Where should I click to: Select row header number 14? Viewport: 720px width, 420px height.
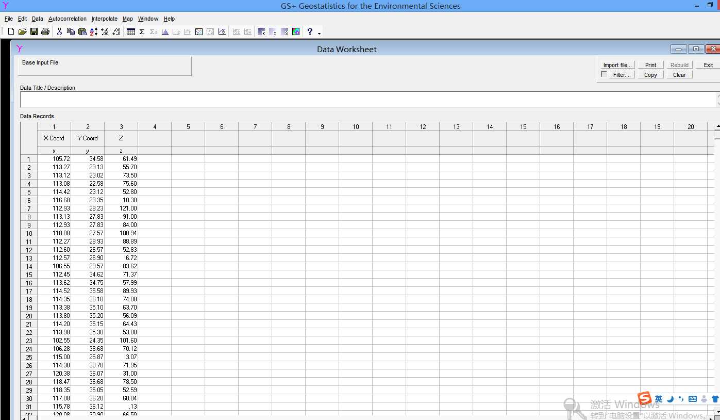(29, 267)
